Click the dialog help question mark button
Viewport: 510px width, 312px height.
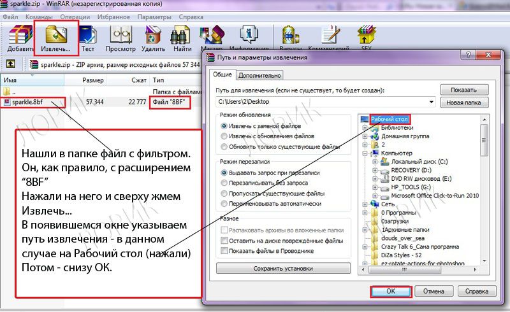(468, 55)
